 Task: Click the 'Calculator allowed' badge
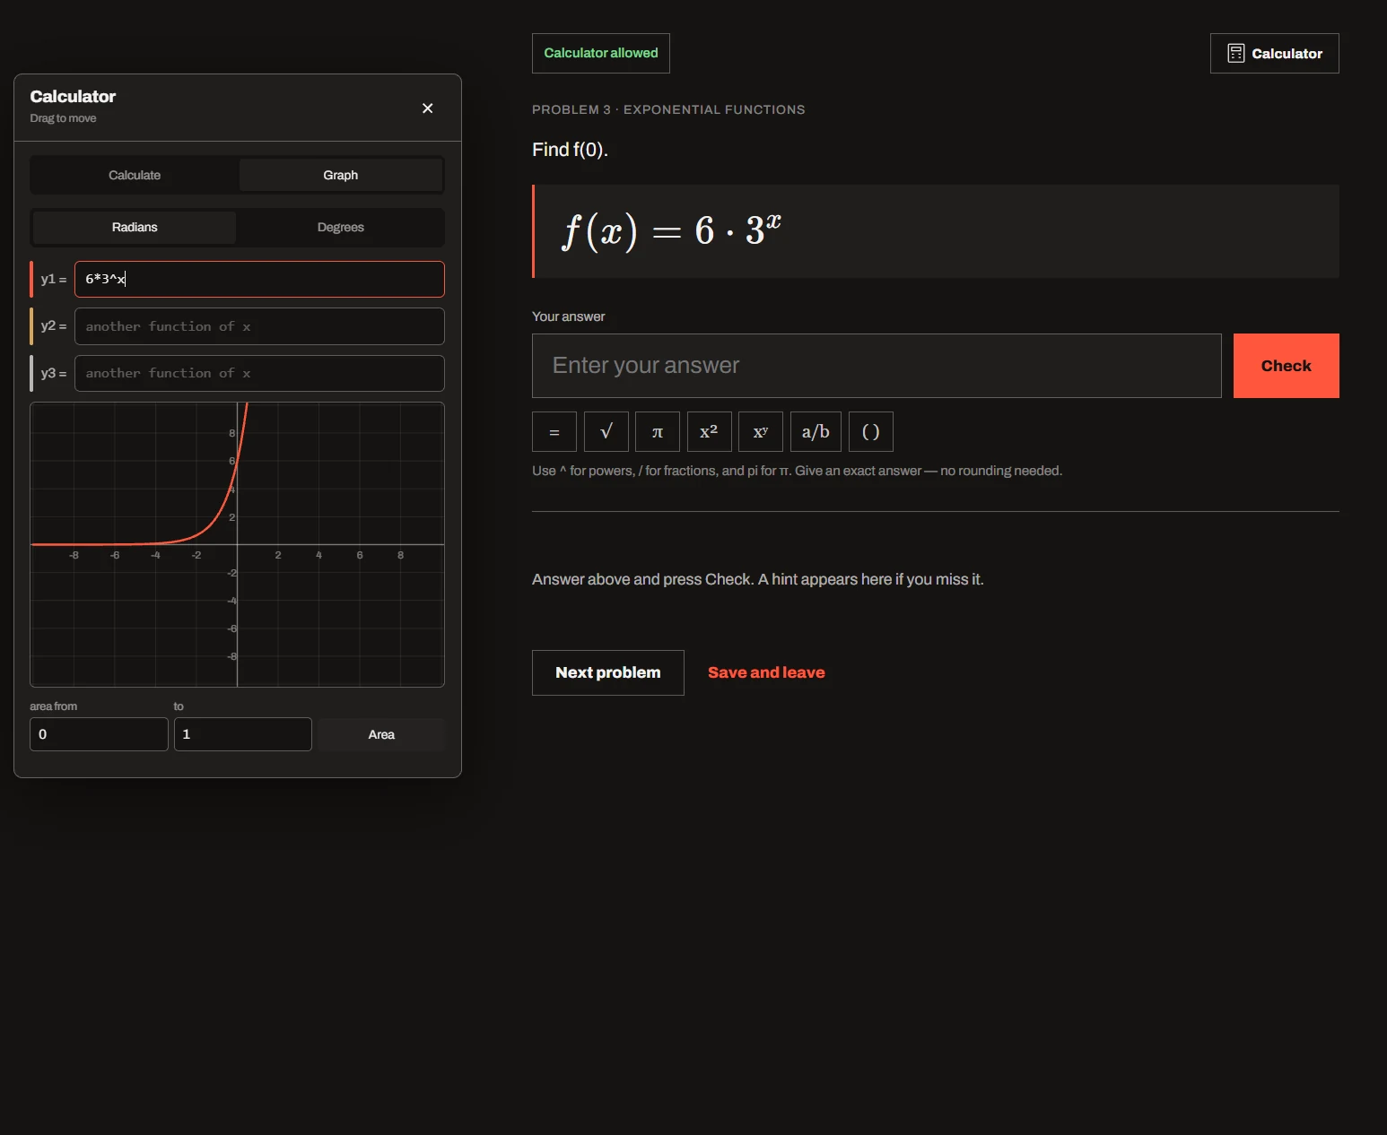pyautogui.click(x=601, y=53)
